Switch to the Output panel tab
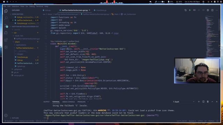The height and width of the screenshot is (125, 223). tap(46, 102)
